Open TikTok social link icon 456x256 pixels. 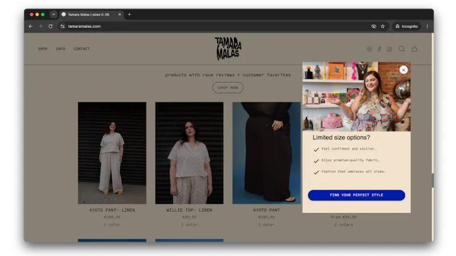[389, 49]
